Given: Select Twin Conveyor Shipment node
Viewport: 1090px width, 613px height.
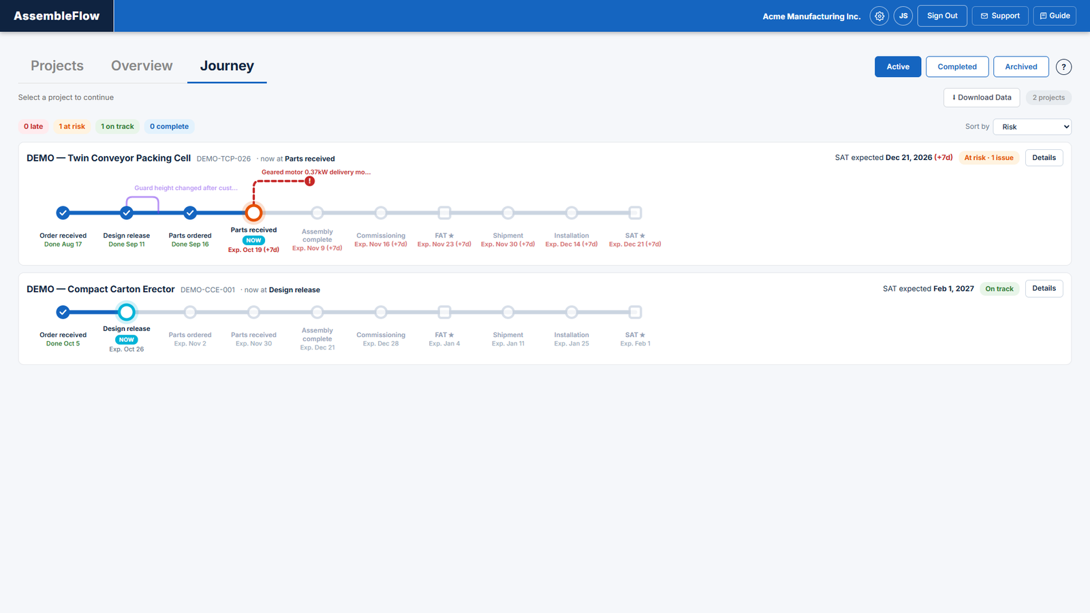Looking at the screenshot, I should (x=508, y=213).
